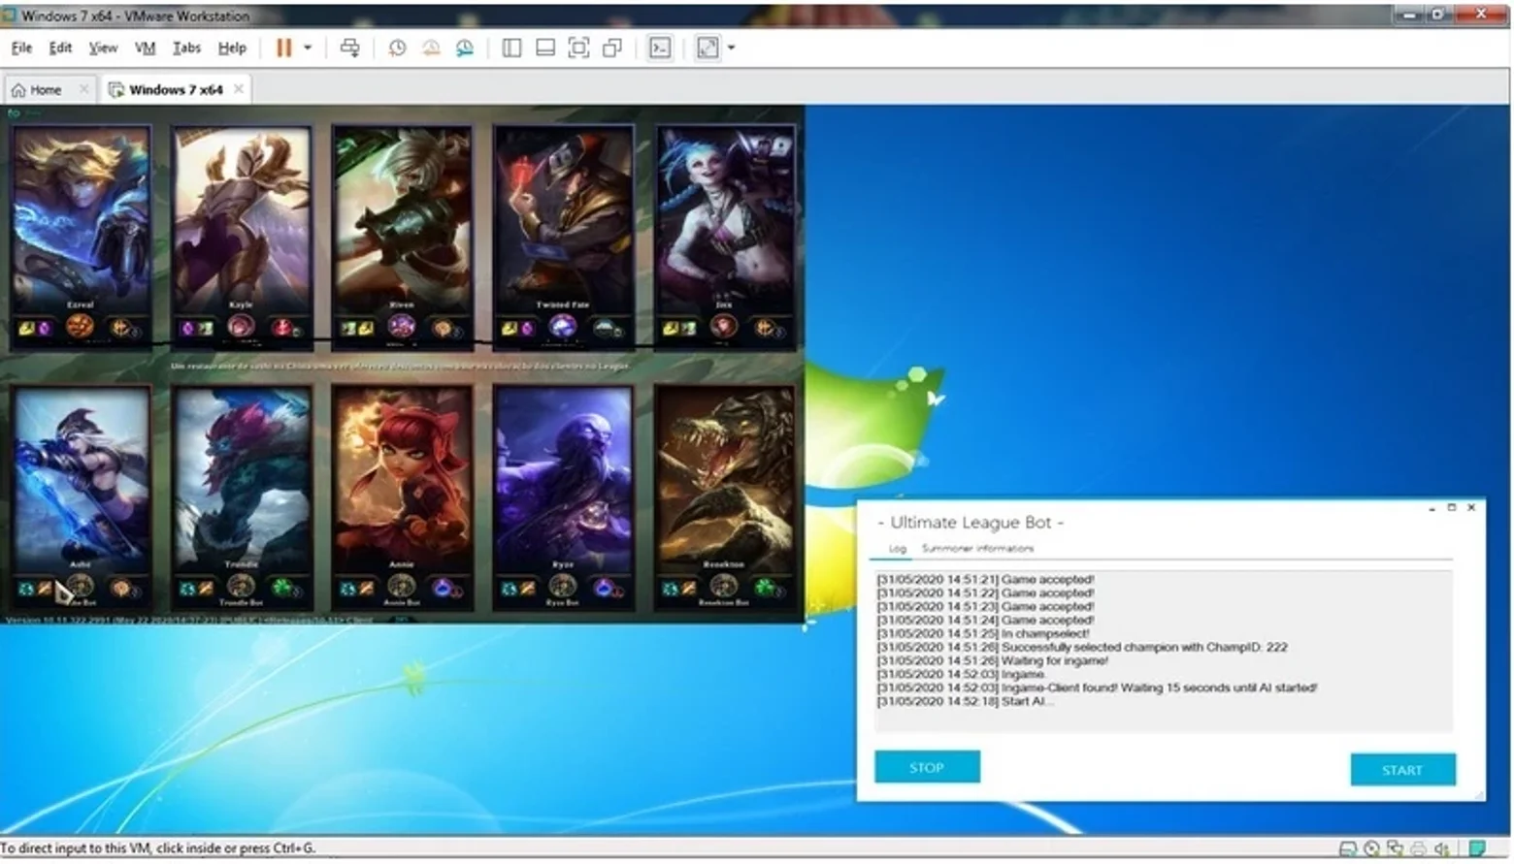Close the Ultimate League Bot window
Viewport: 1514px width, 864px height.
(x=1472, y=507)
